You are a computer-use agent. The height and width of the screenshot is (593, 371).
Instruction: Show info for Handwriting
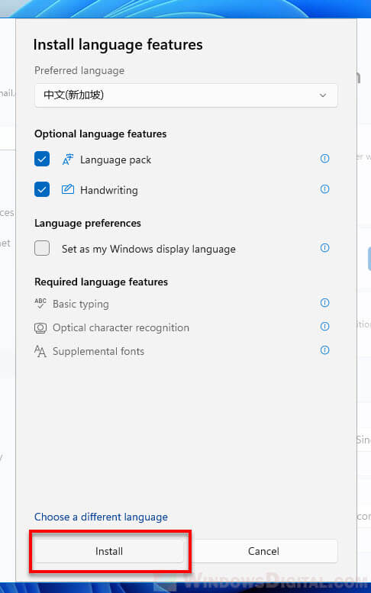click(x=324, y=189)
